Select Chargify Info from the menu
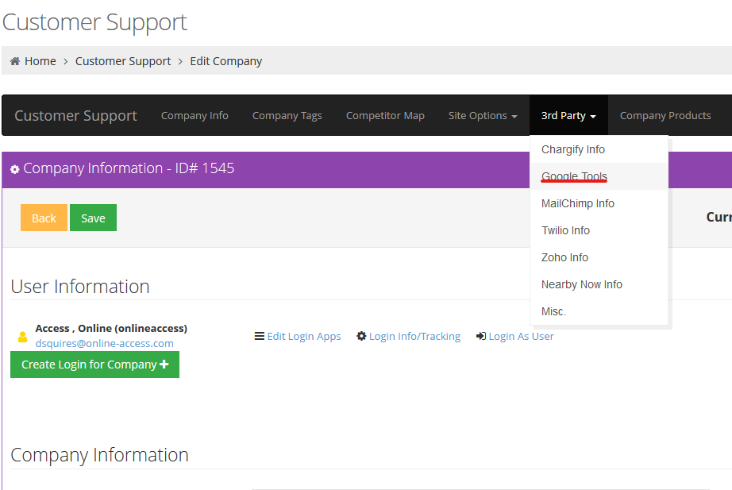 [x=572, y=149]
